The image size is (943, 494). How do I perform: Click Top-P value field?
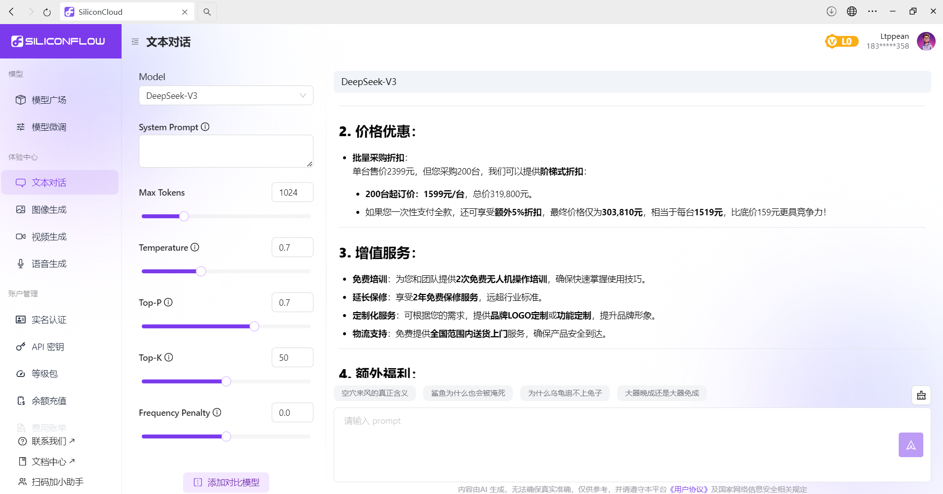(x=292, y=302)
